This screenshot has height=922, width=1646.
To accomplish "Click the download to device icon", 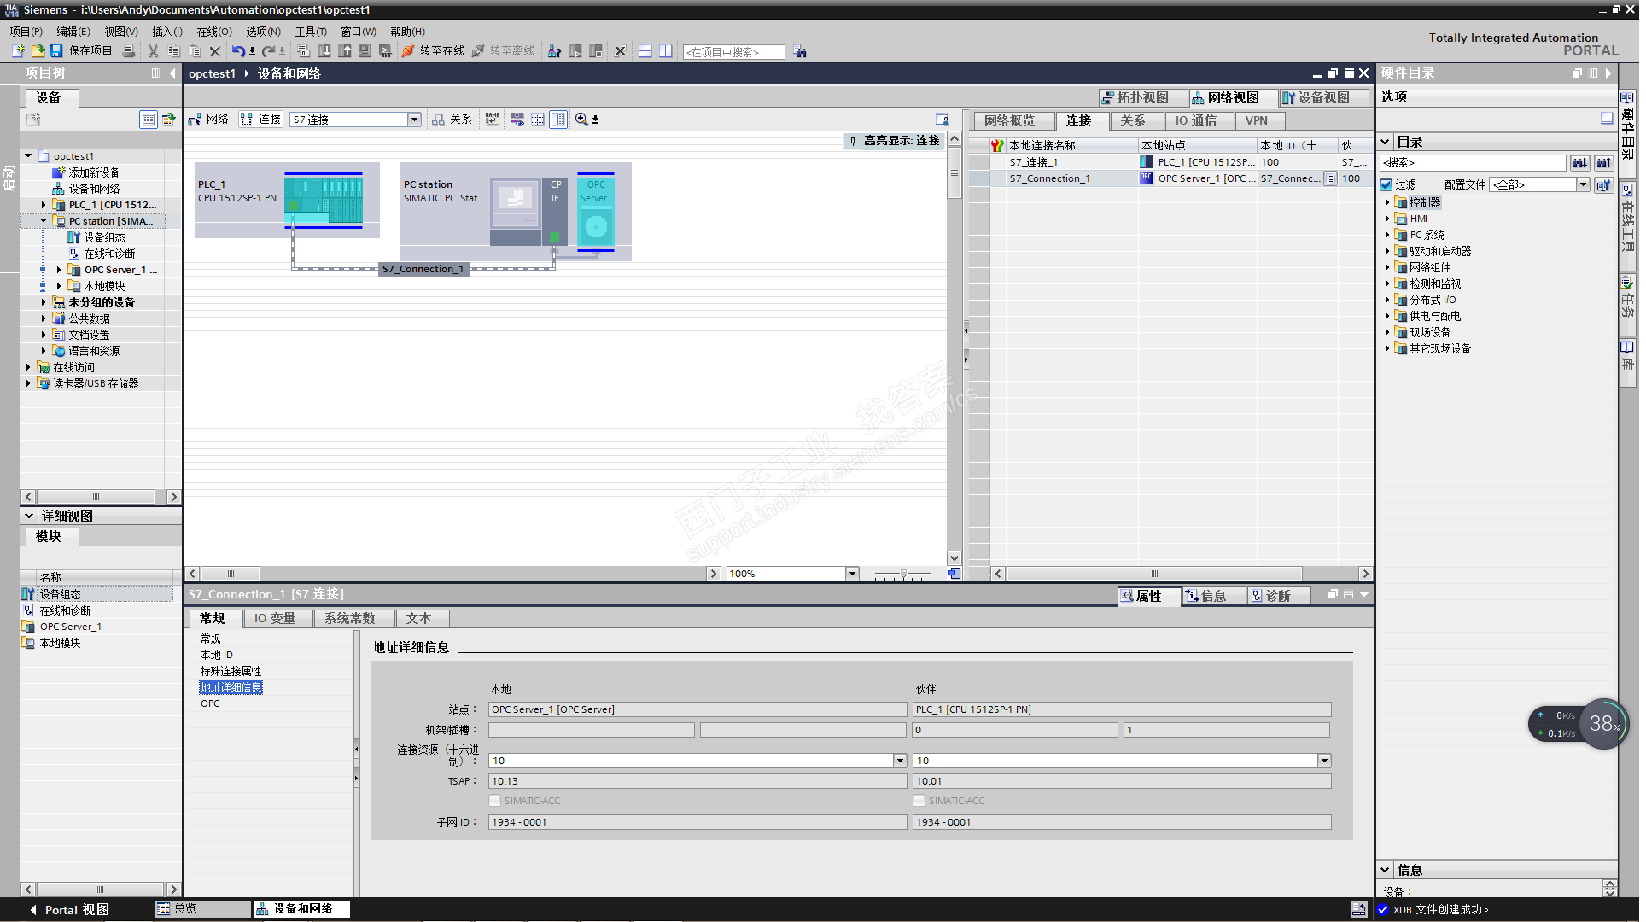I will [324, 51].
